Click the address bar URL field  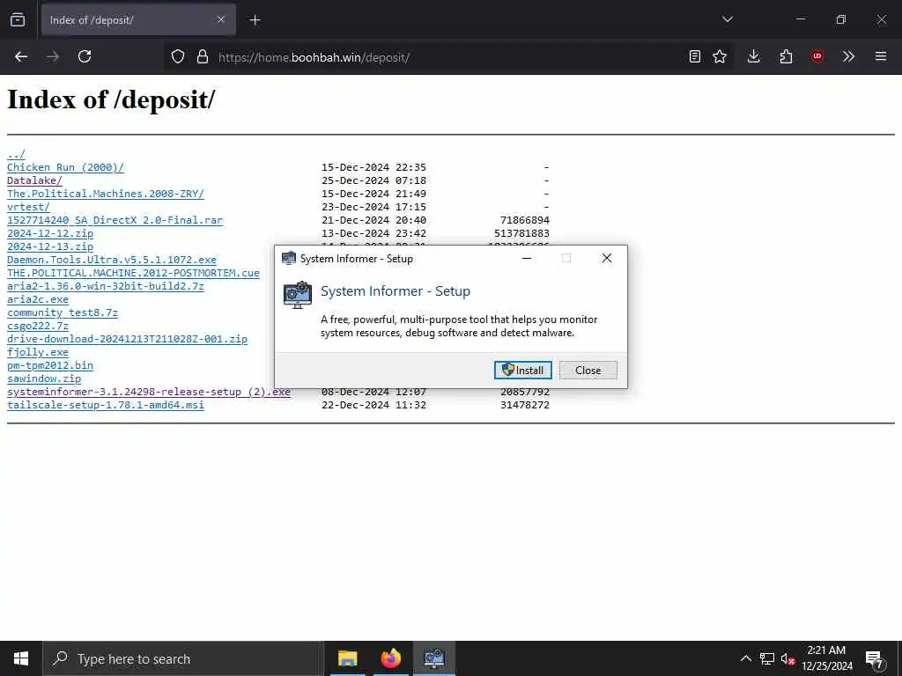(448, 57)
